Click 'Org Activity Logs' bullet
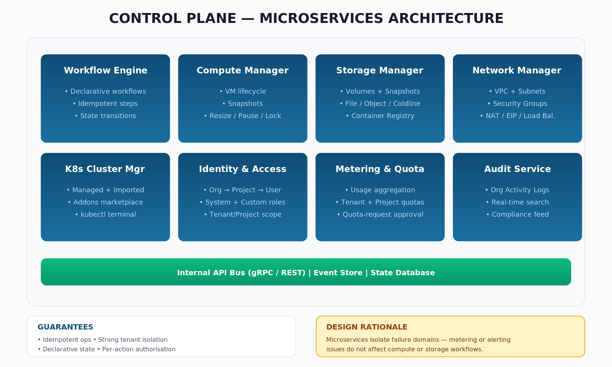Viewport: 612px width, 367px height. click(517, 190)
